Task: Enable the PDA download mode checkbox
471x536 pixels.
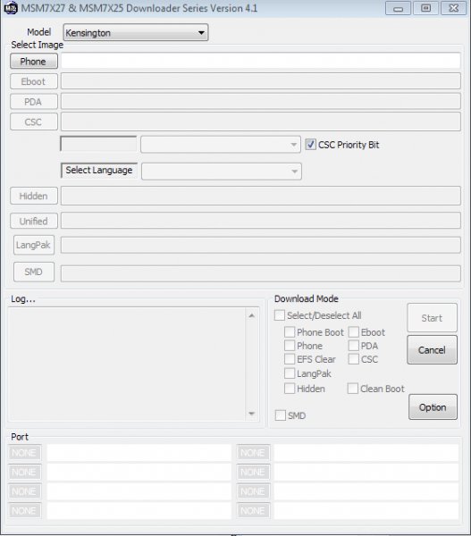Action: click(353, 346)
